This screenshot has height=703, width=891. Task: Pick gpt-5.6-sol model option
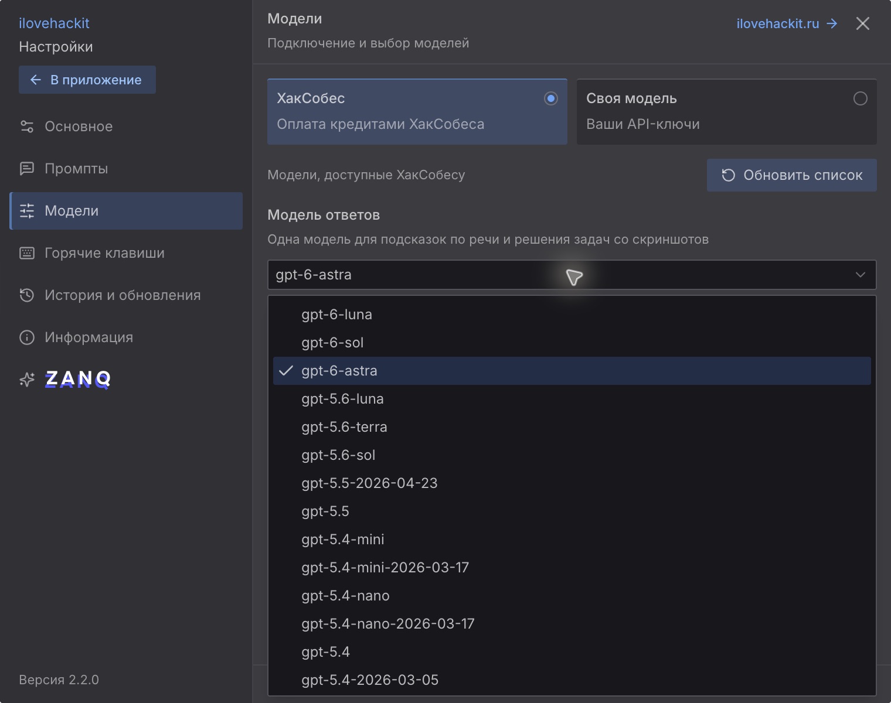[572, 455]
